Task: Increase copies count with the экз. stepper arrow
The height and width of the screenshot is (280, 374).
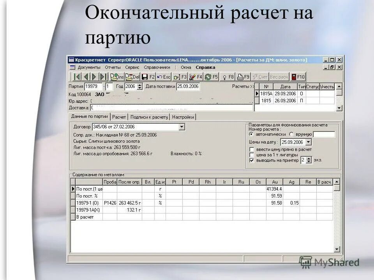Action: click(x=308, y=158)
